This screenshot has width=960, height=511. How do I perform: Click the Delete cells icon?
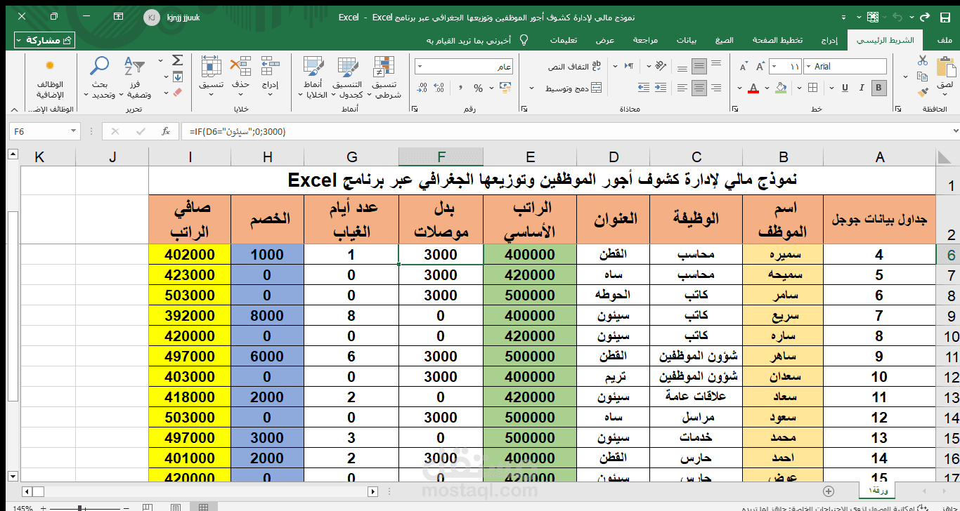click(241, 67)
